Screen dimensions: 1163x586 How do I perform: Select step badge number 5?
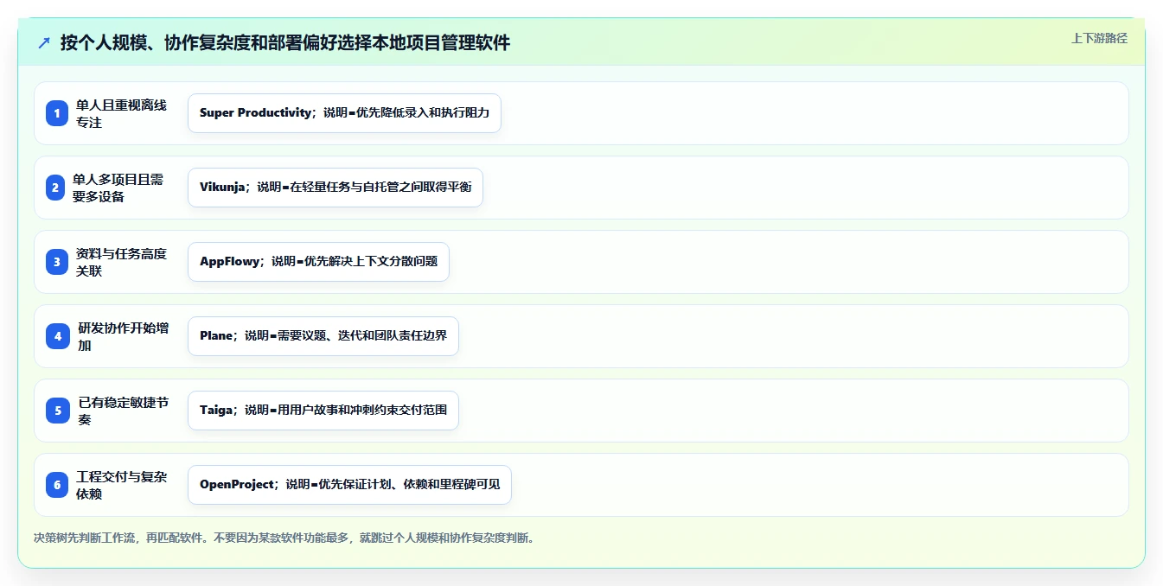58,411
